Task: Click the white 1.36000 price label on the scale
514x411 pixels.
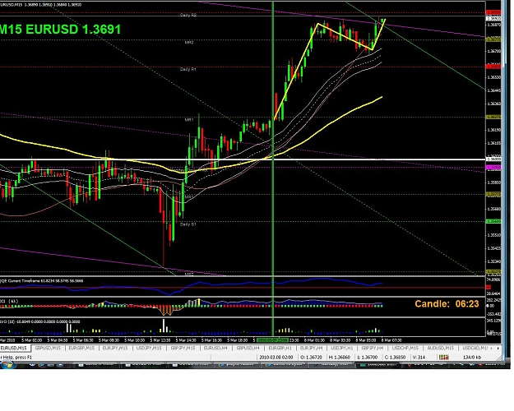Action: (493, 159)
